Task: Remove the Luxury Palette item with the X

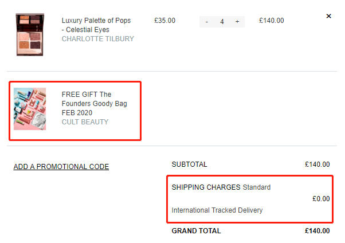Action: pyautogui.click(x=328, y=16)
